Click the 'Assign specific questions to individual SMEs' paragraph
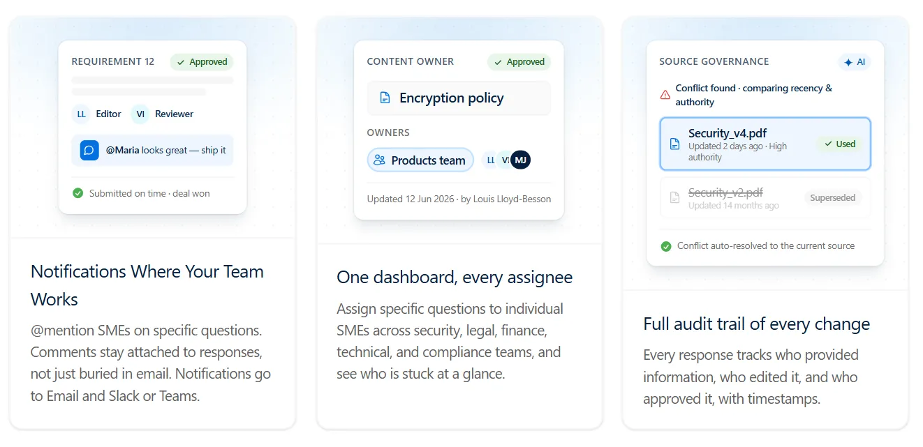Image resolution: width=923 pixels, height=447 pixels. (x=450, y=341)
